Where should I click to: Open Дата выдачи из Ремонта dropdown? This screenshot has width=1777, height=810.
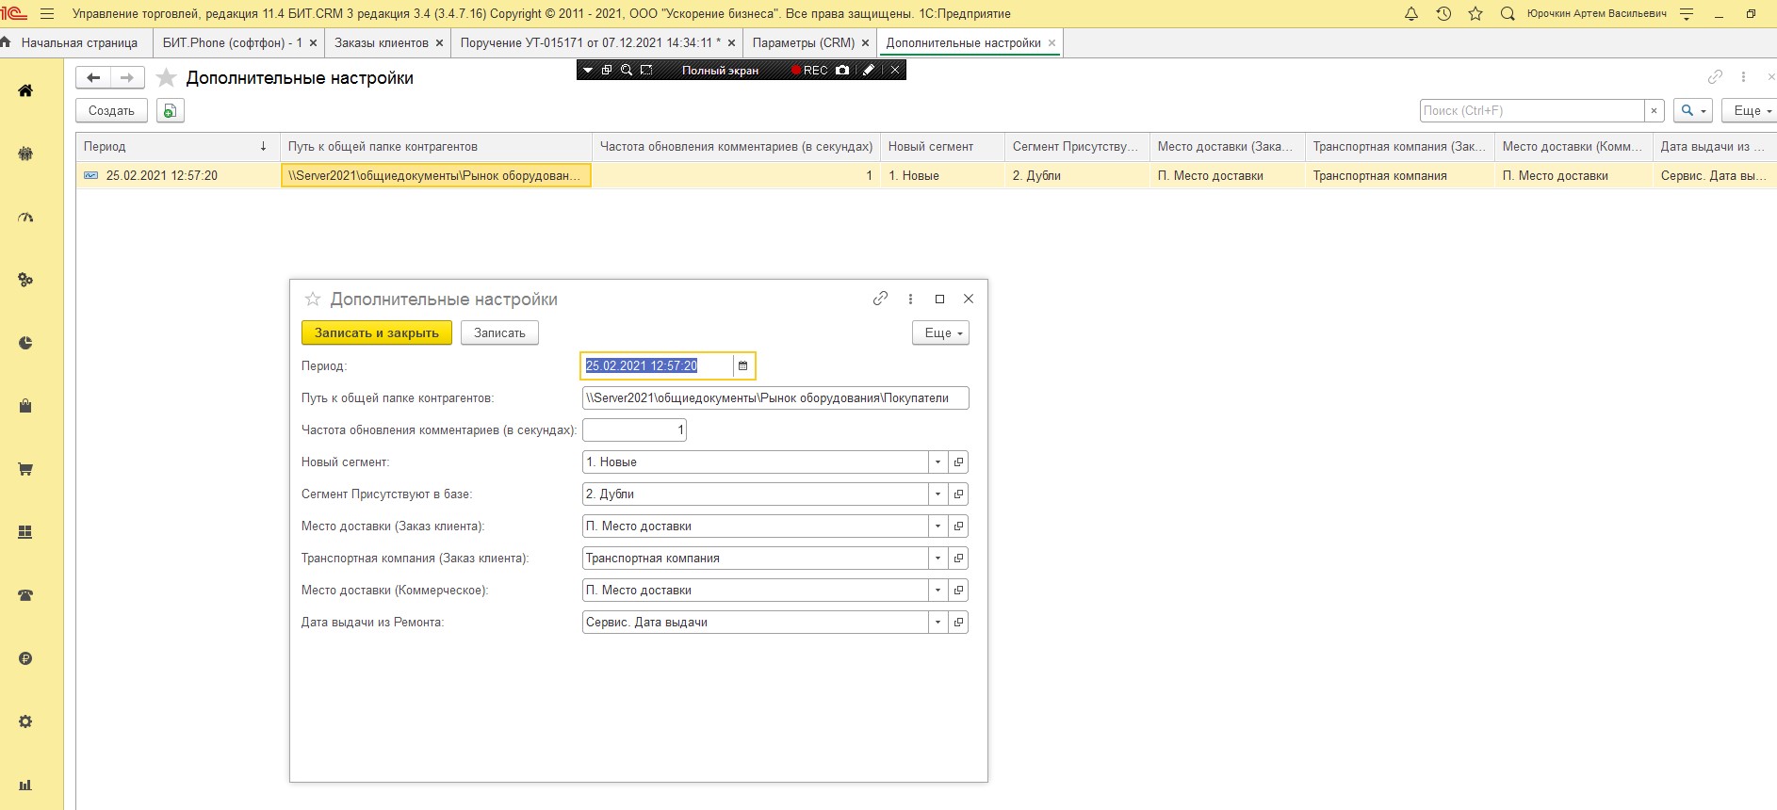(x=937, y=623)
